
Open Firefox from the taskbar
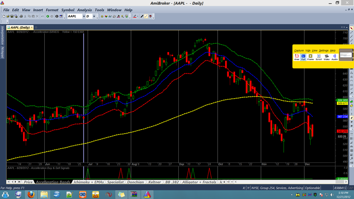(31, 194)
